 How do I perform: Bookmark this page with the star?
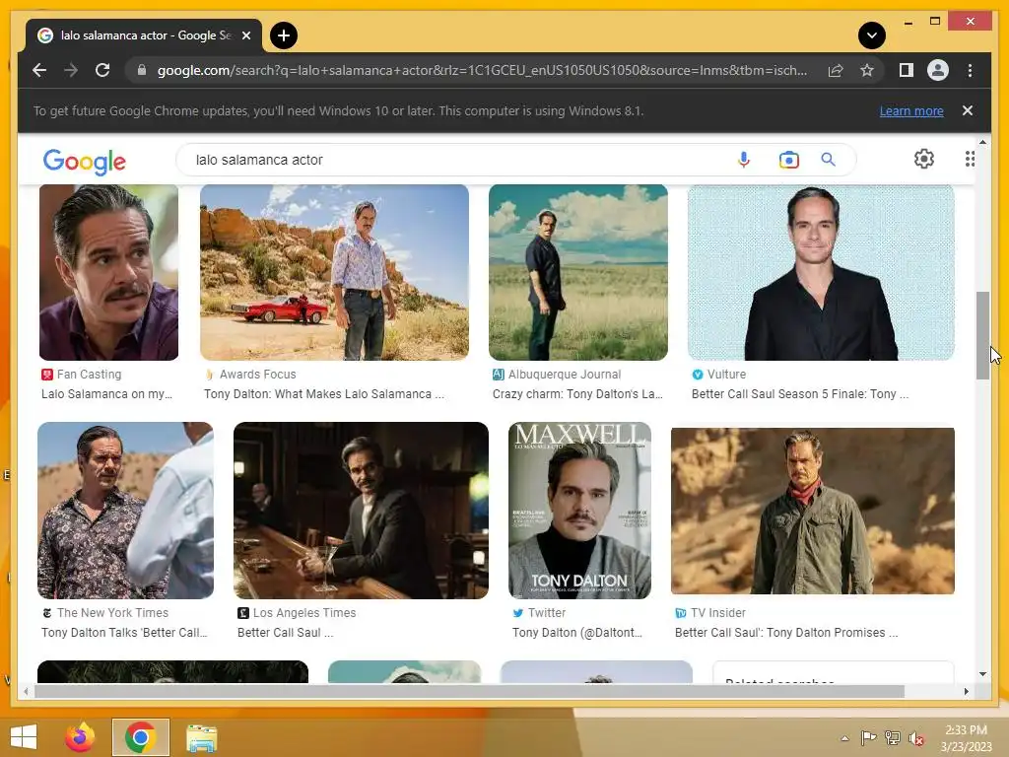coord(867,70)
